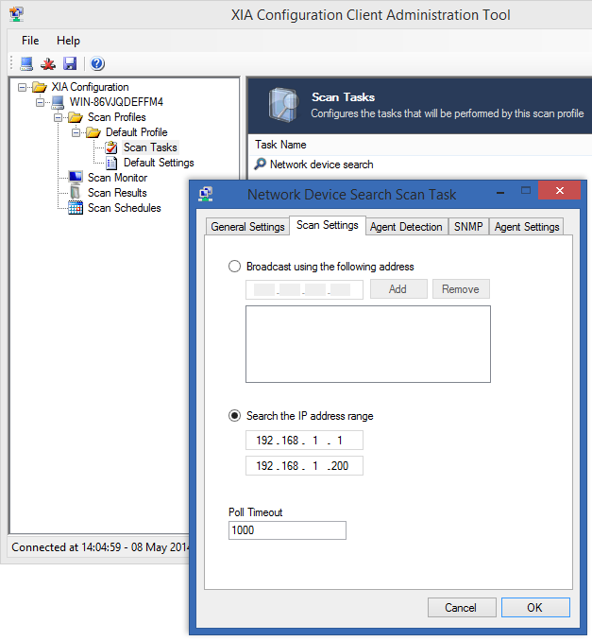Screen dimensions: 592x641
Task: Click the Scan Schedules calendar icon
Action: (76, 208)
